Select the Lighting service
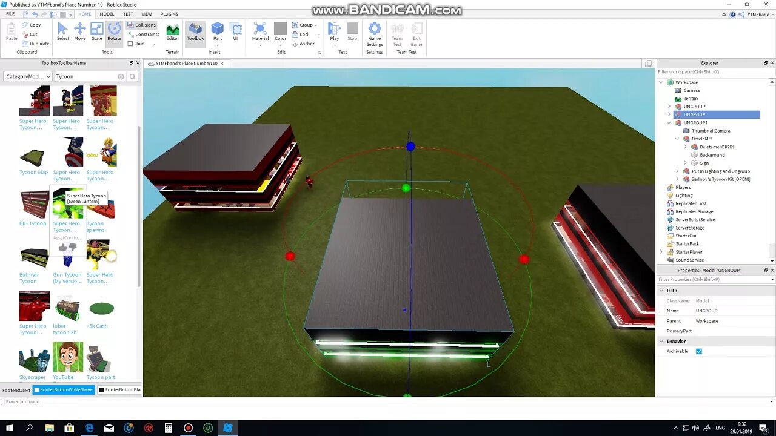 coord(684,196)
